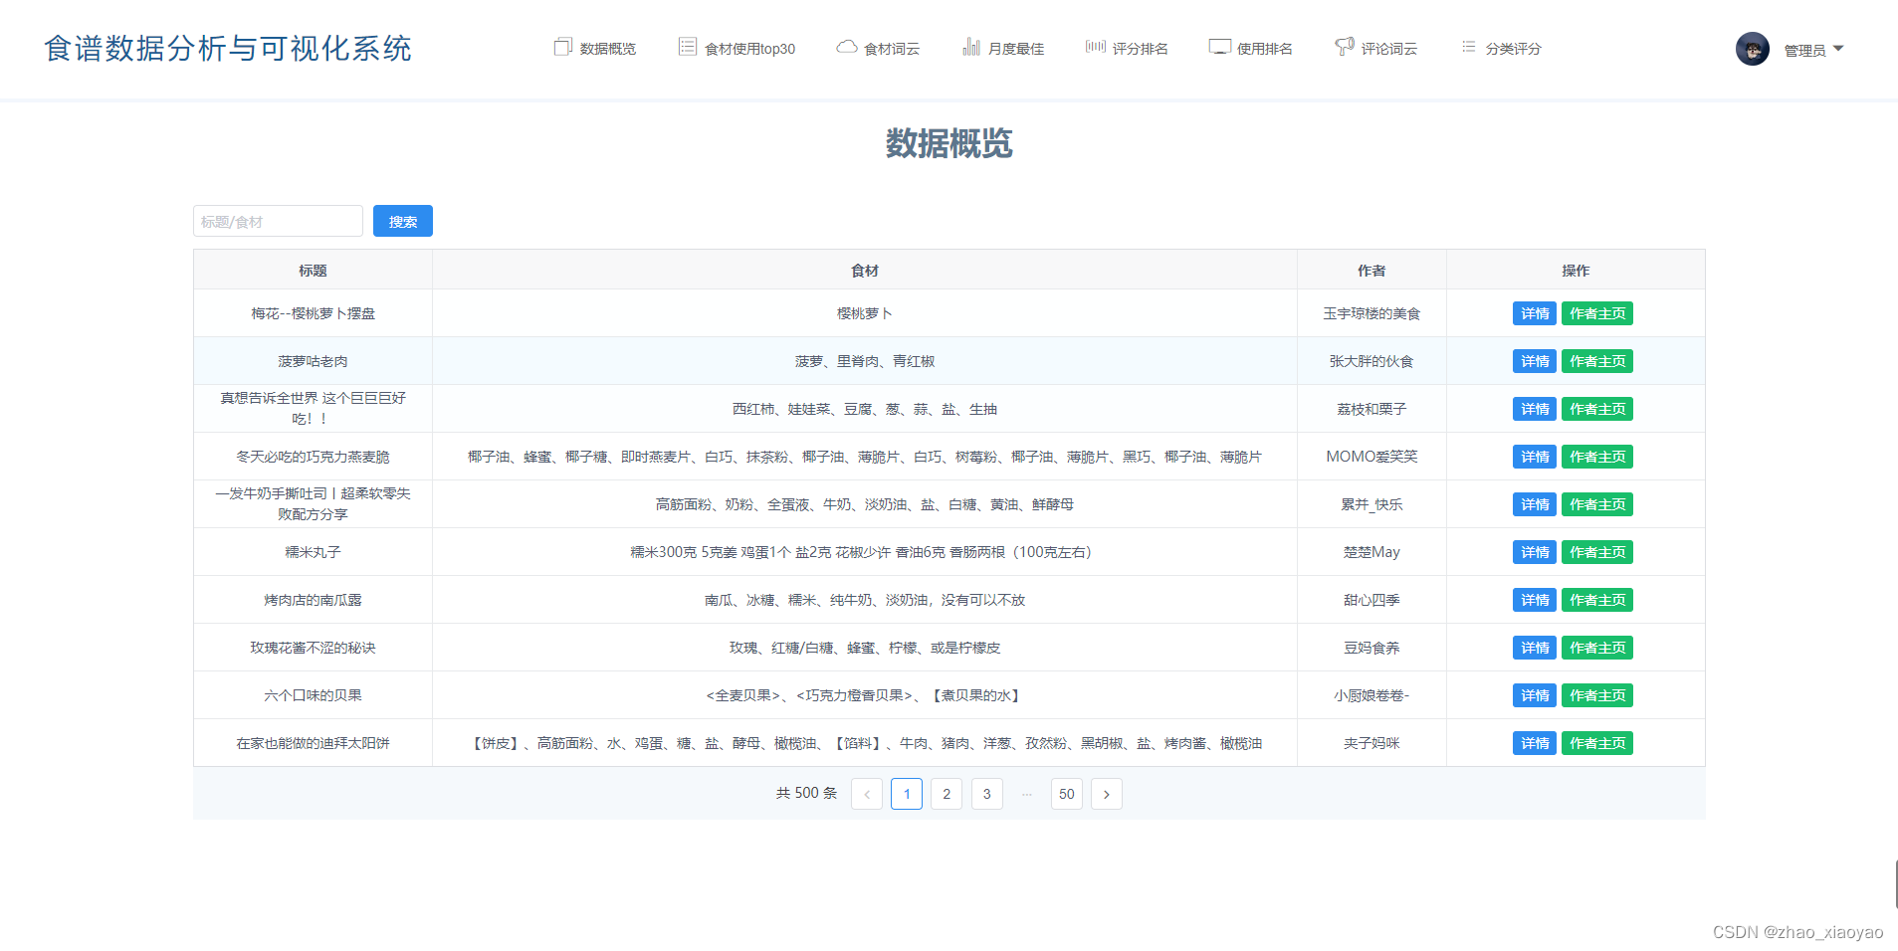Jump to page 50

pos(1067,794)
